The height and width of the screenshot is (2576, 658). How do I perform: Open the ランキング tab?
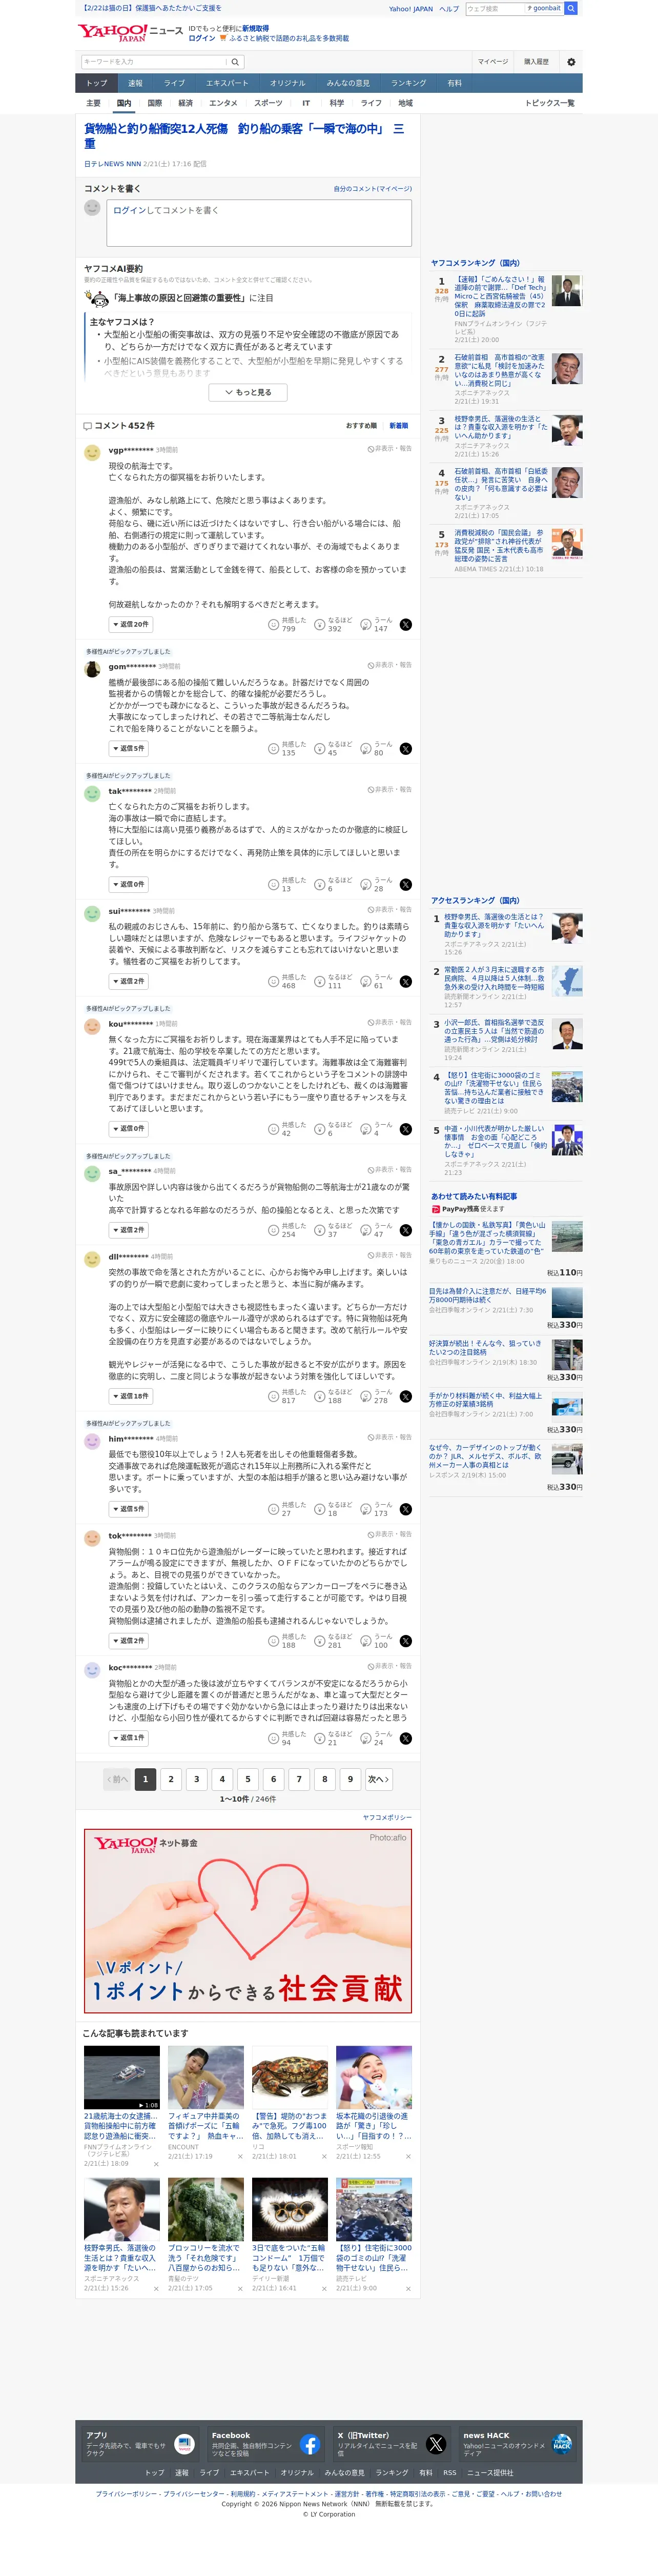tap(408, 83)
